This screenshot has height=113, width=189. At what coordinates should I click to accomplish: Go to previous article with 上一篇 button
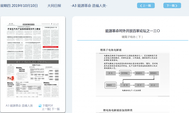[146, 6]
